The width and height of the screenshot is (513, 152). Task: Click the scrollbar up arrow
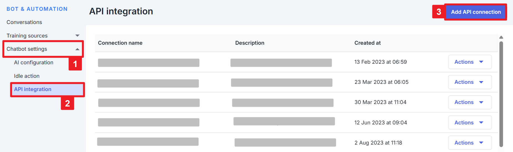coord(501,37)
